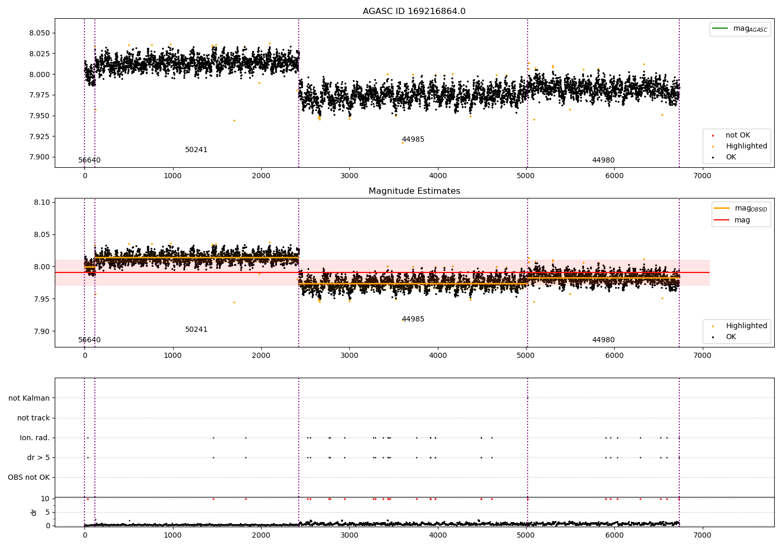782x547 pixels.
Task: Click the 7.900 y-axis tick label
Action: (40, 157)
